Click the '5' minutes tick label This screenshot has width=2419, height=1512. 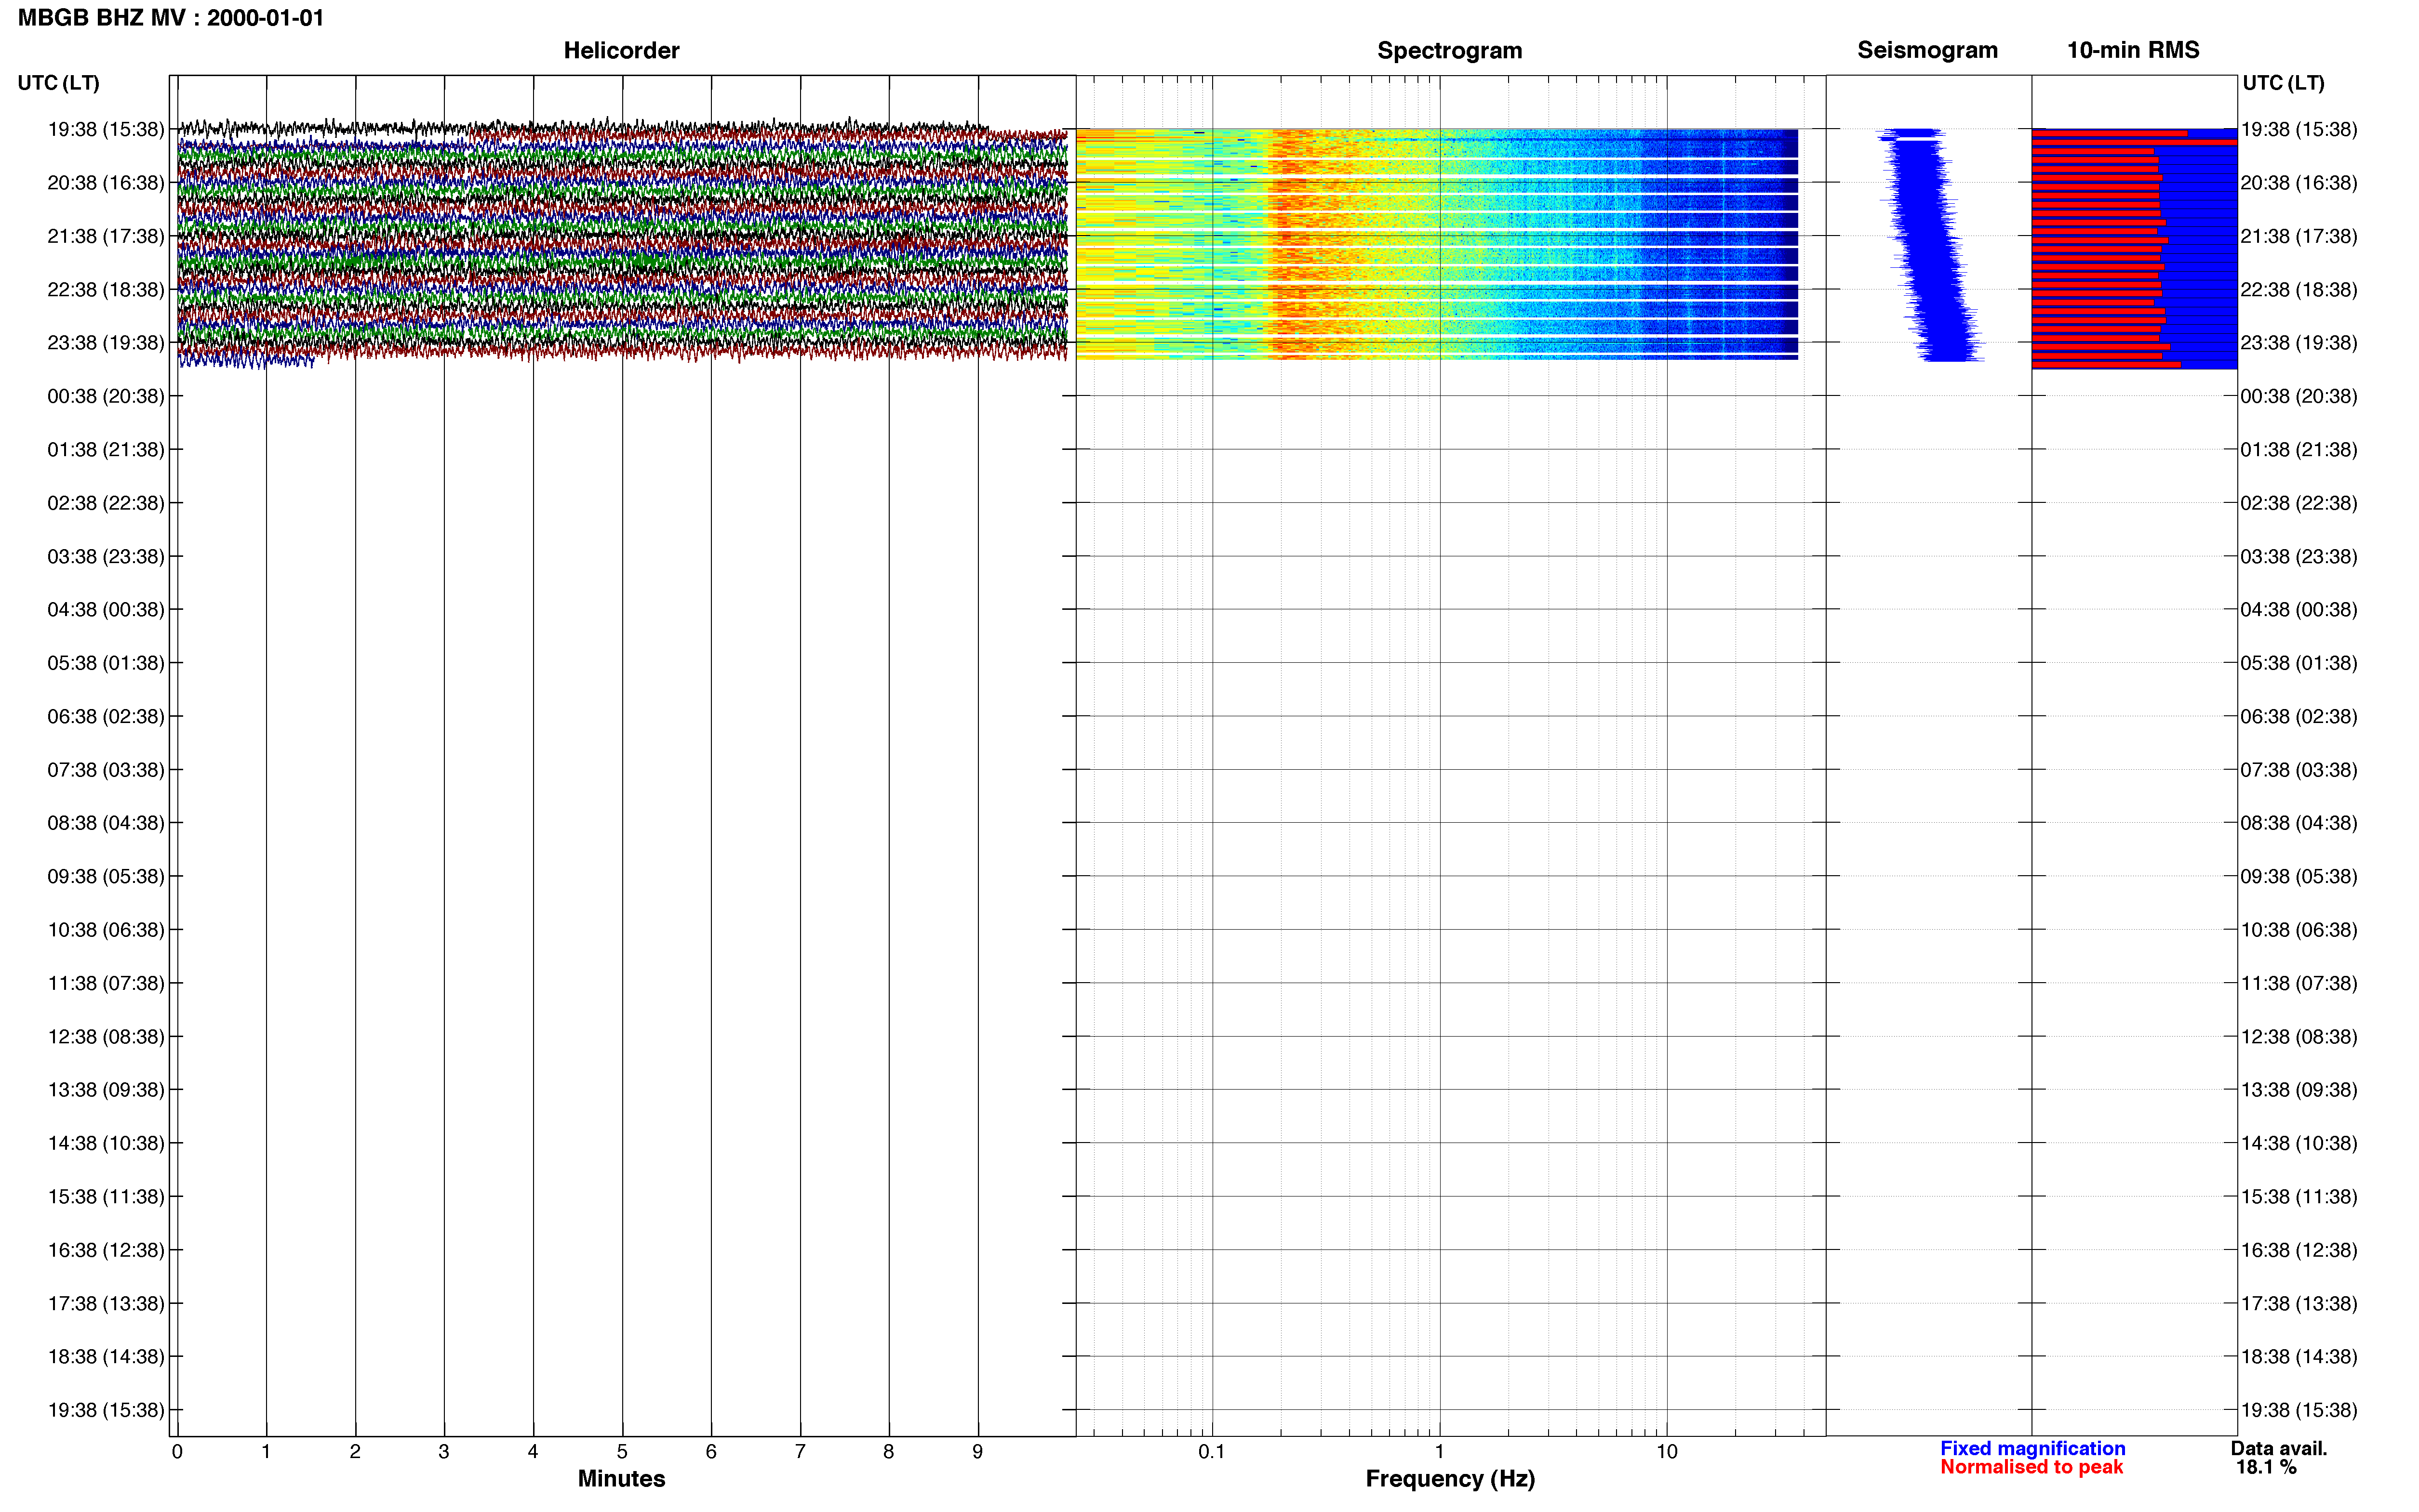coord(622,1452)
